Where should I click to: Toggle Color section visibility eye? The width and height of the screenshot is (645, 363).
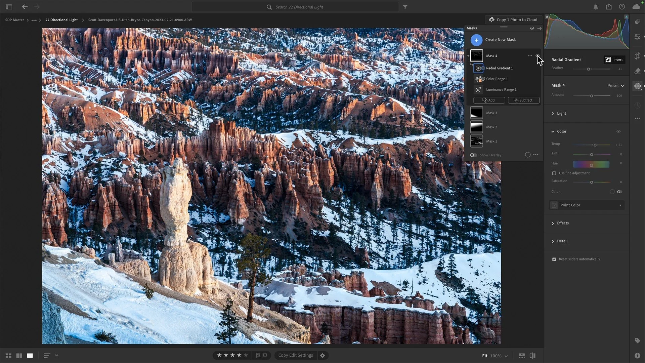(618, 131)
